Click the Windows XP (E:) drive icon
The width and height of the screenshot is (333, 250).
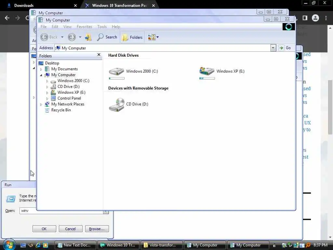(207, 71)
